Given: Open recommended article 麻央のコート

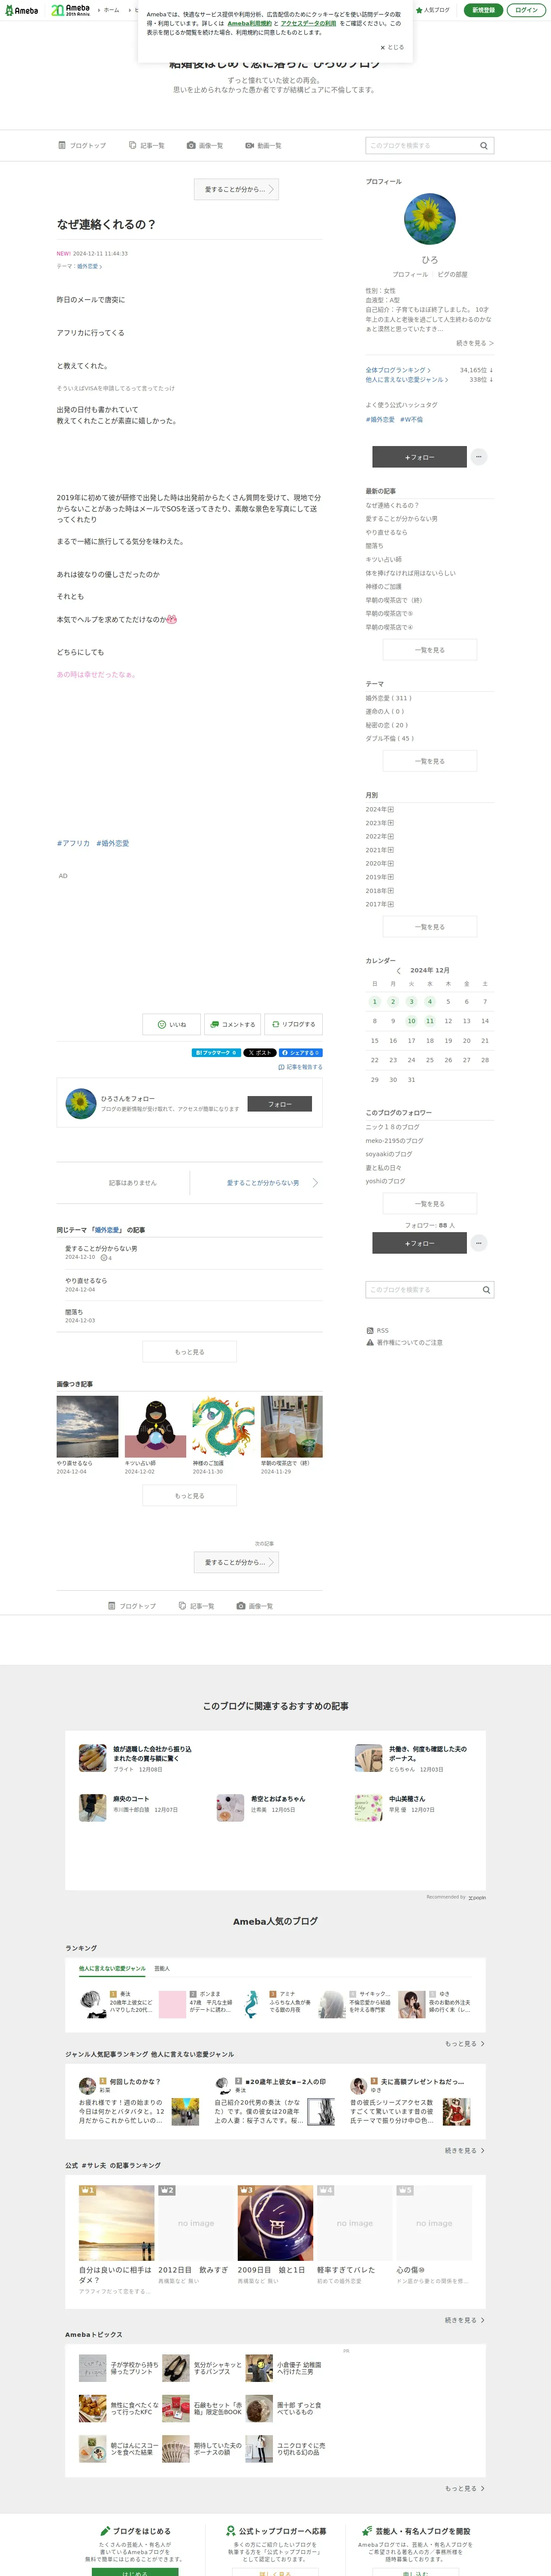Looking at the screenshot, I should click(x=131, y=1799).
